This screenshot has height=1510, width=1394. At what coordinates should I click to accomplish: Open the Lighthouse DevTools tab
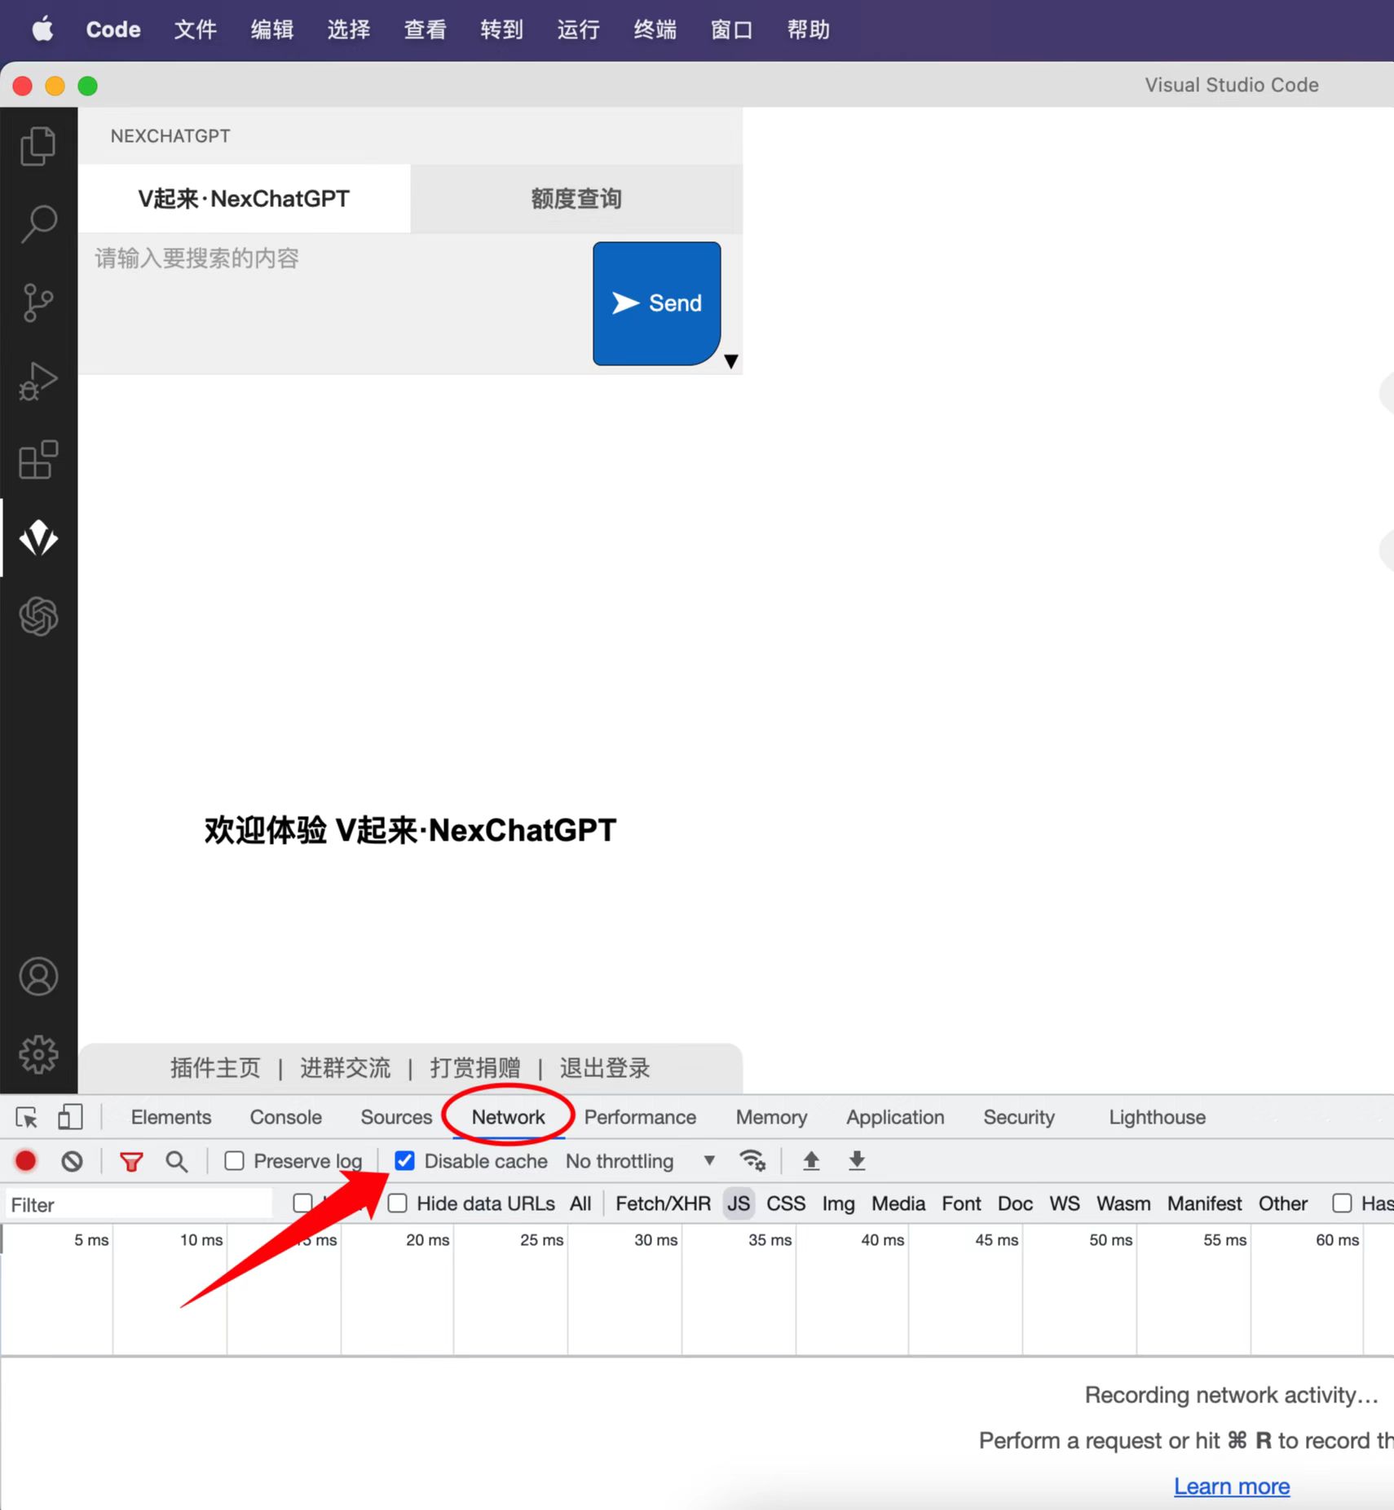(1157, 1117)
